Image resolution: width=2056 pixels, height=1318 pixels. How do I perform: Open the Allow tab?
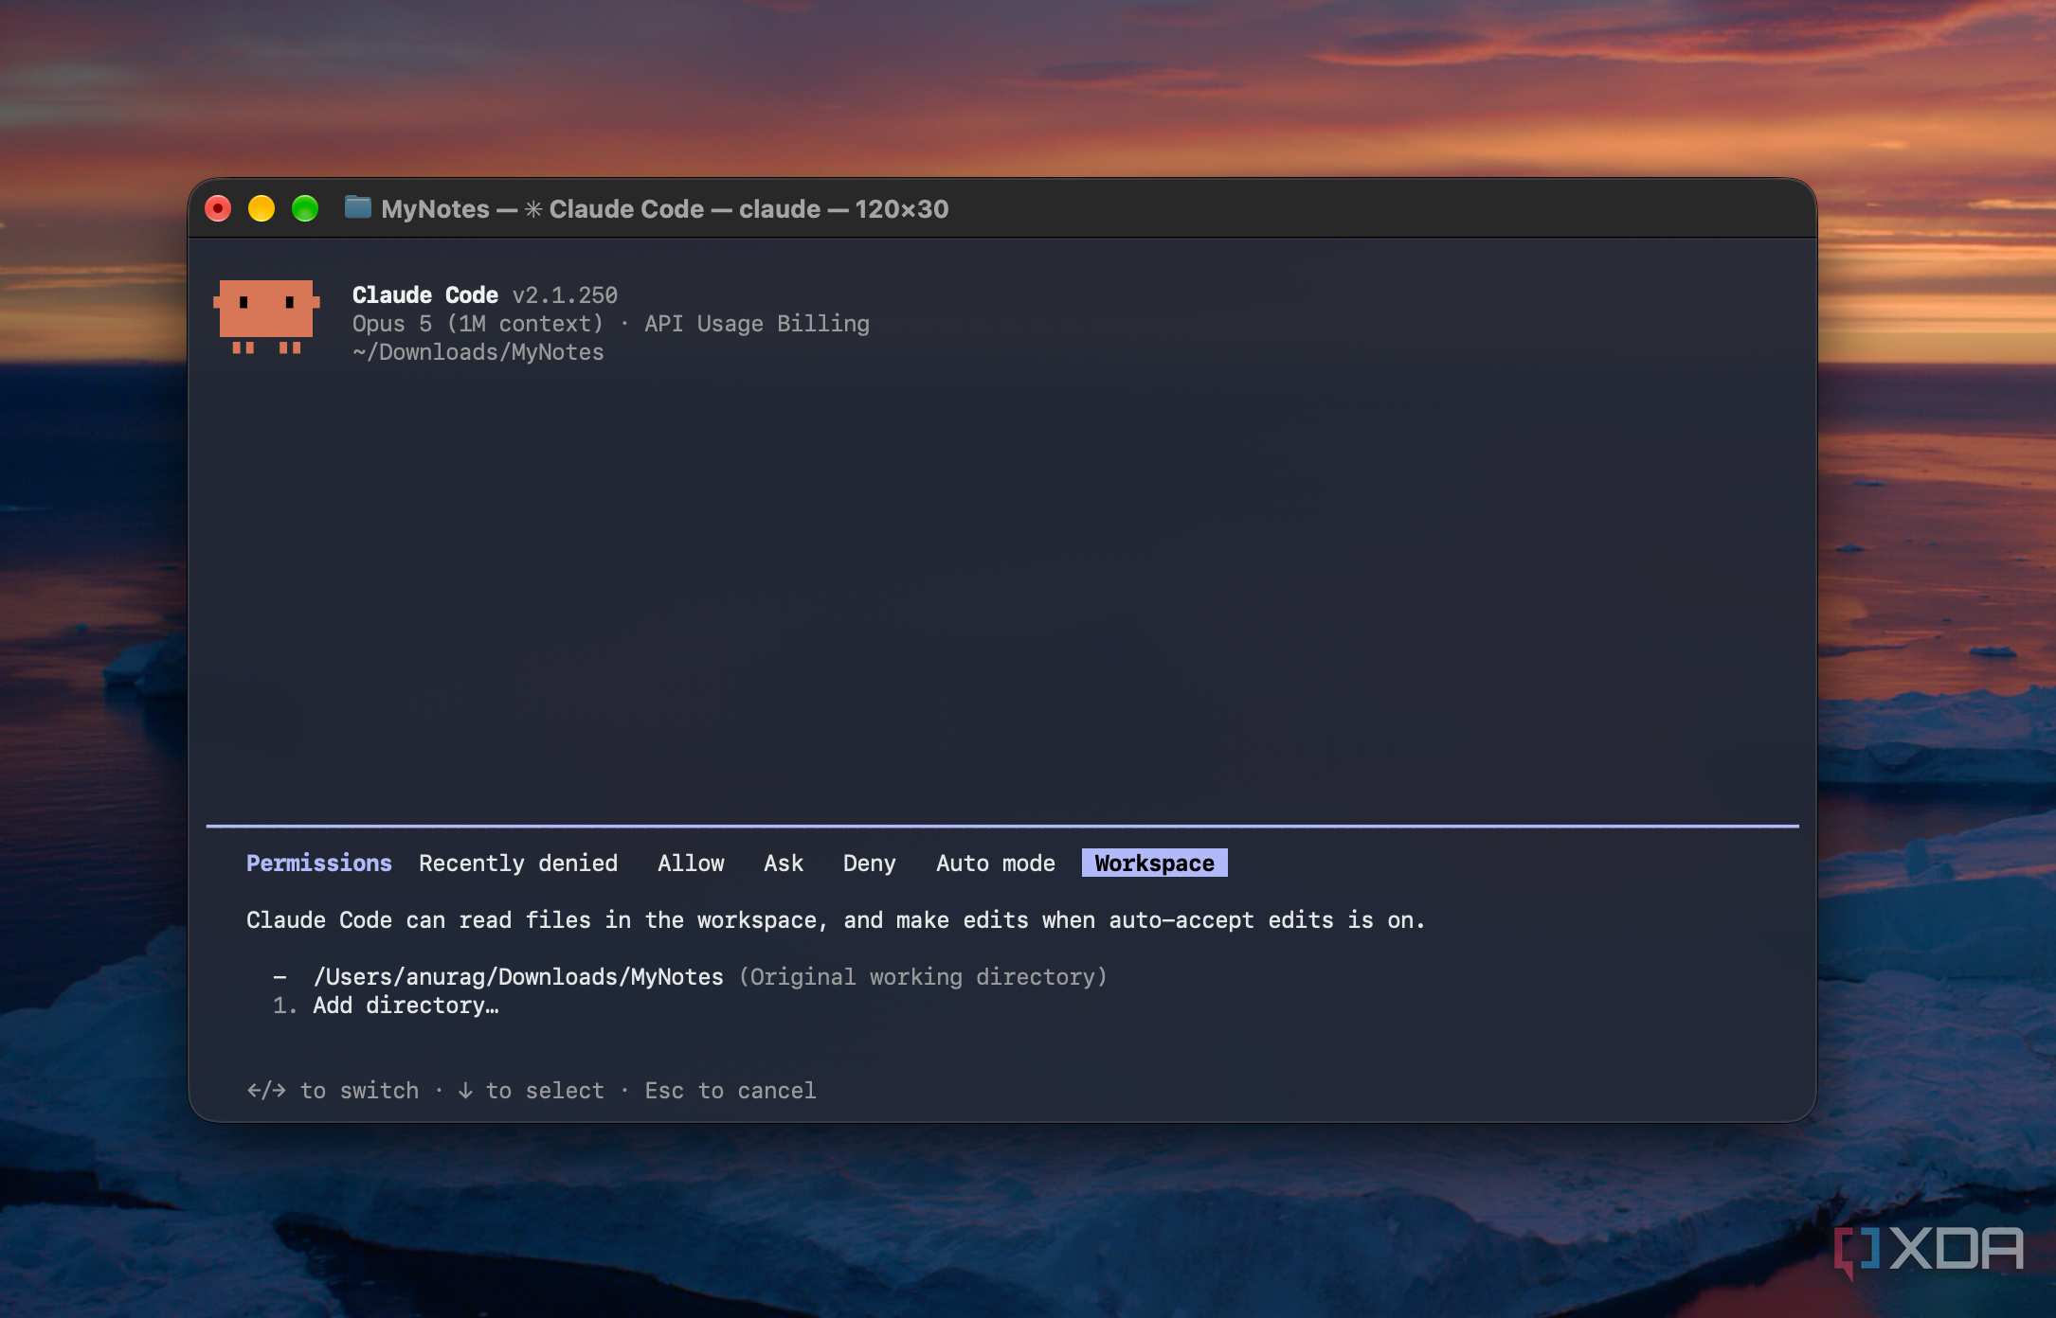(x=691, y=864)
